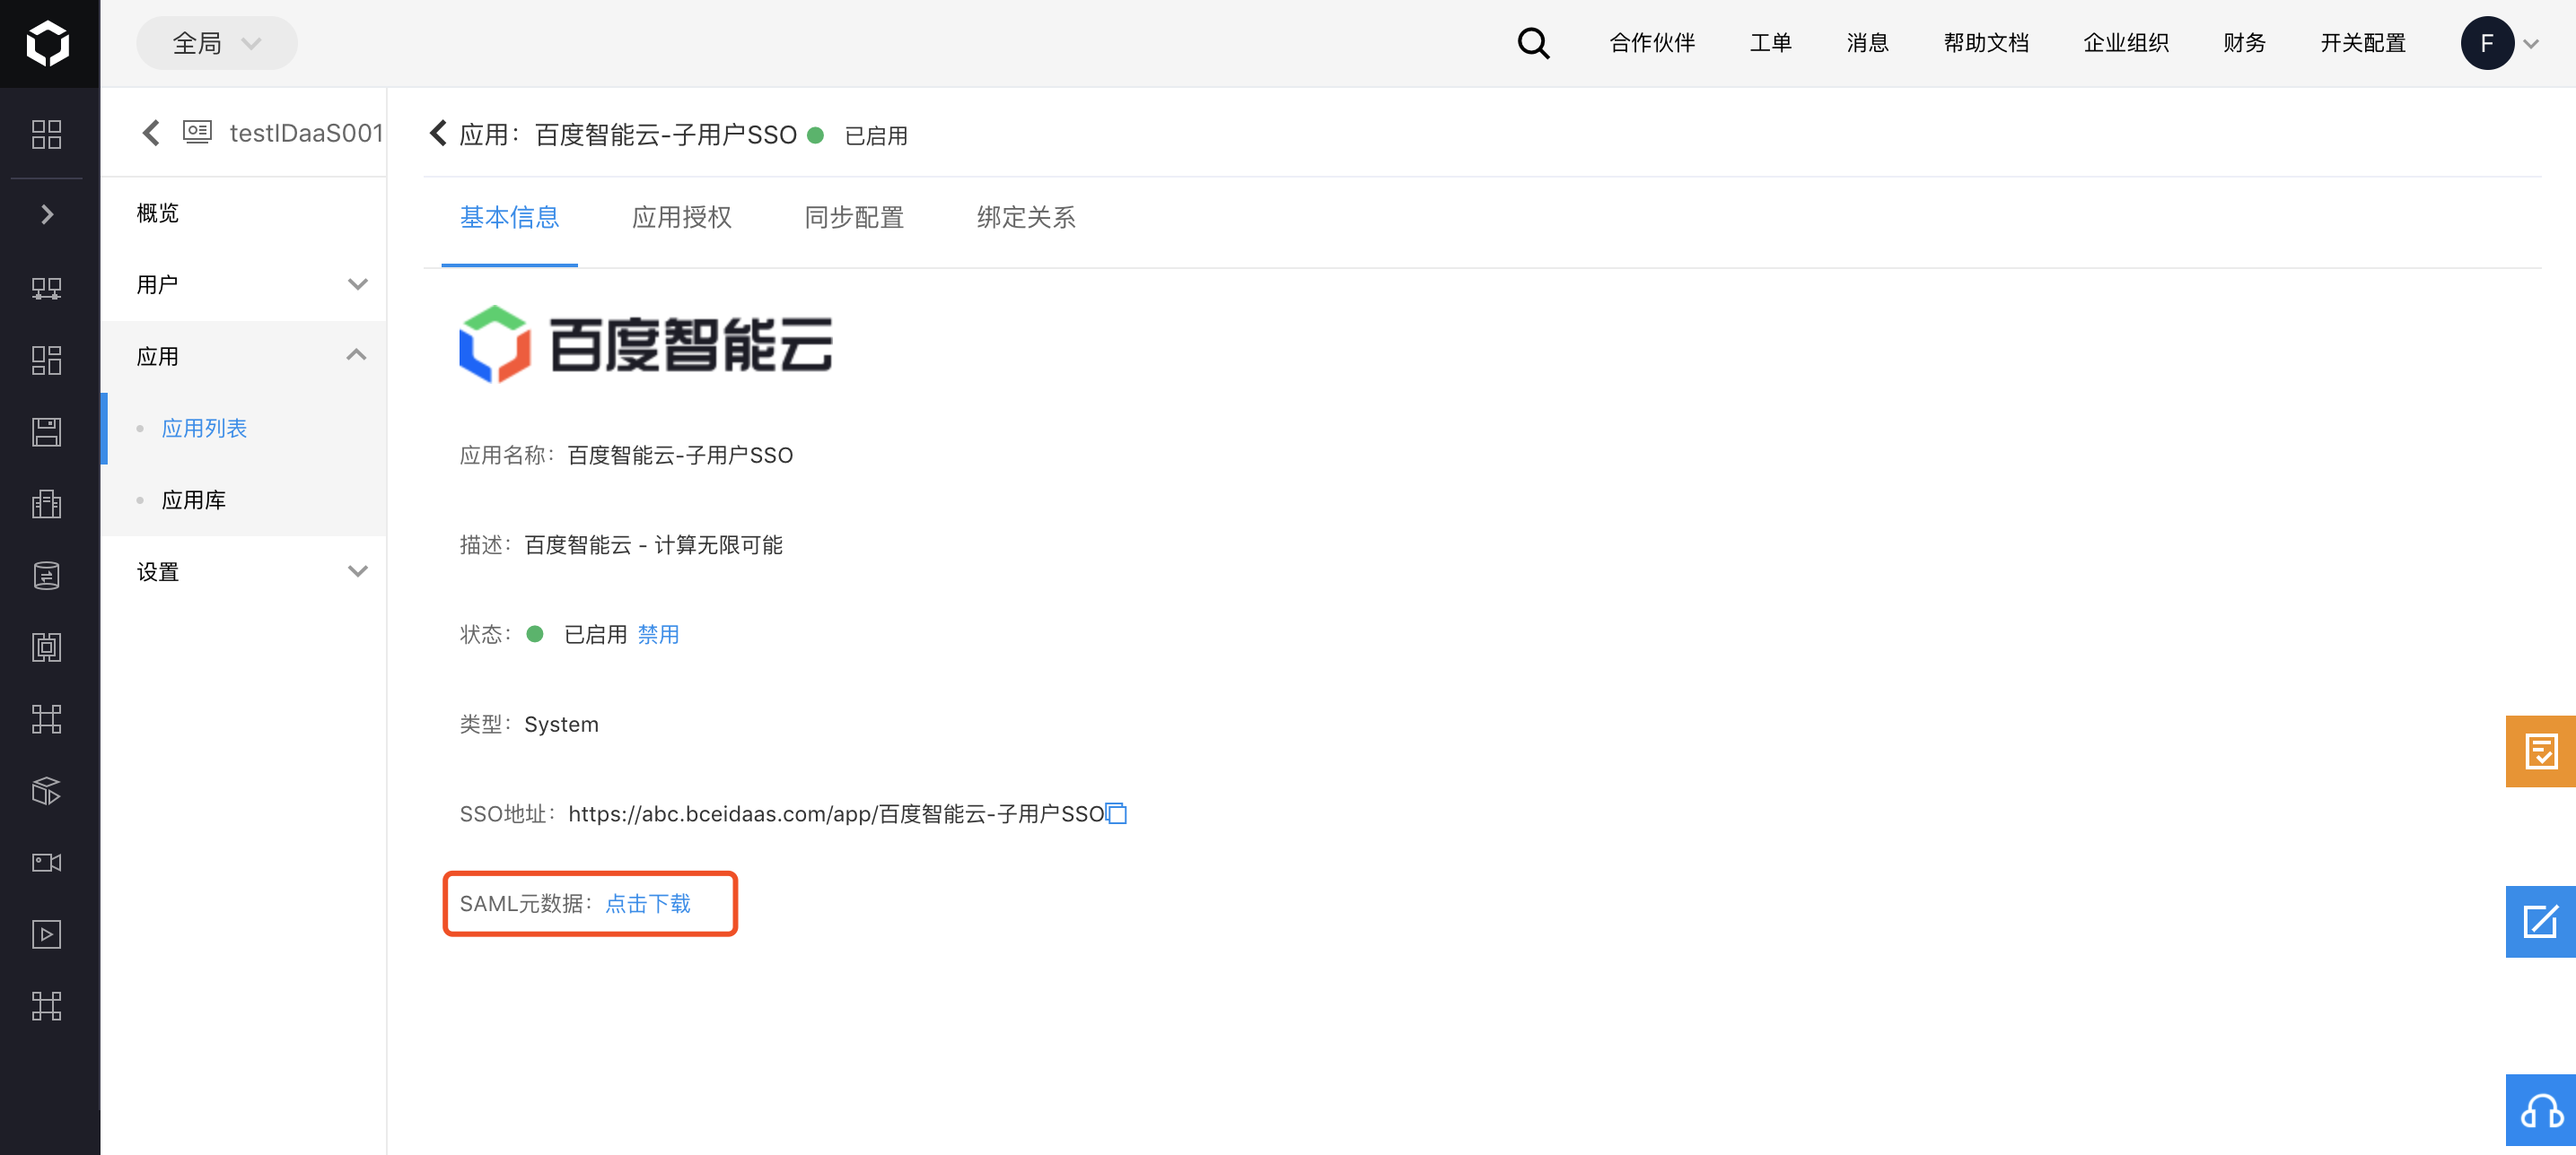Copy the SSO address with the copy icon

click(1117, 814)
